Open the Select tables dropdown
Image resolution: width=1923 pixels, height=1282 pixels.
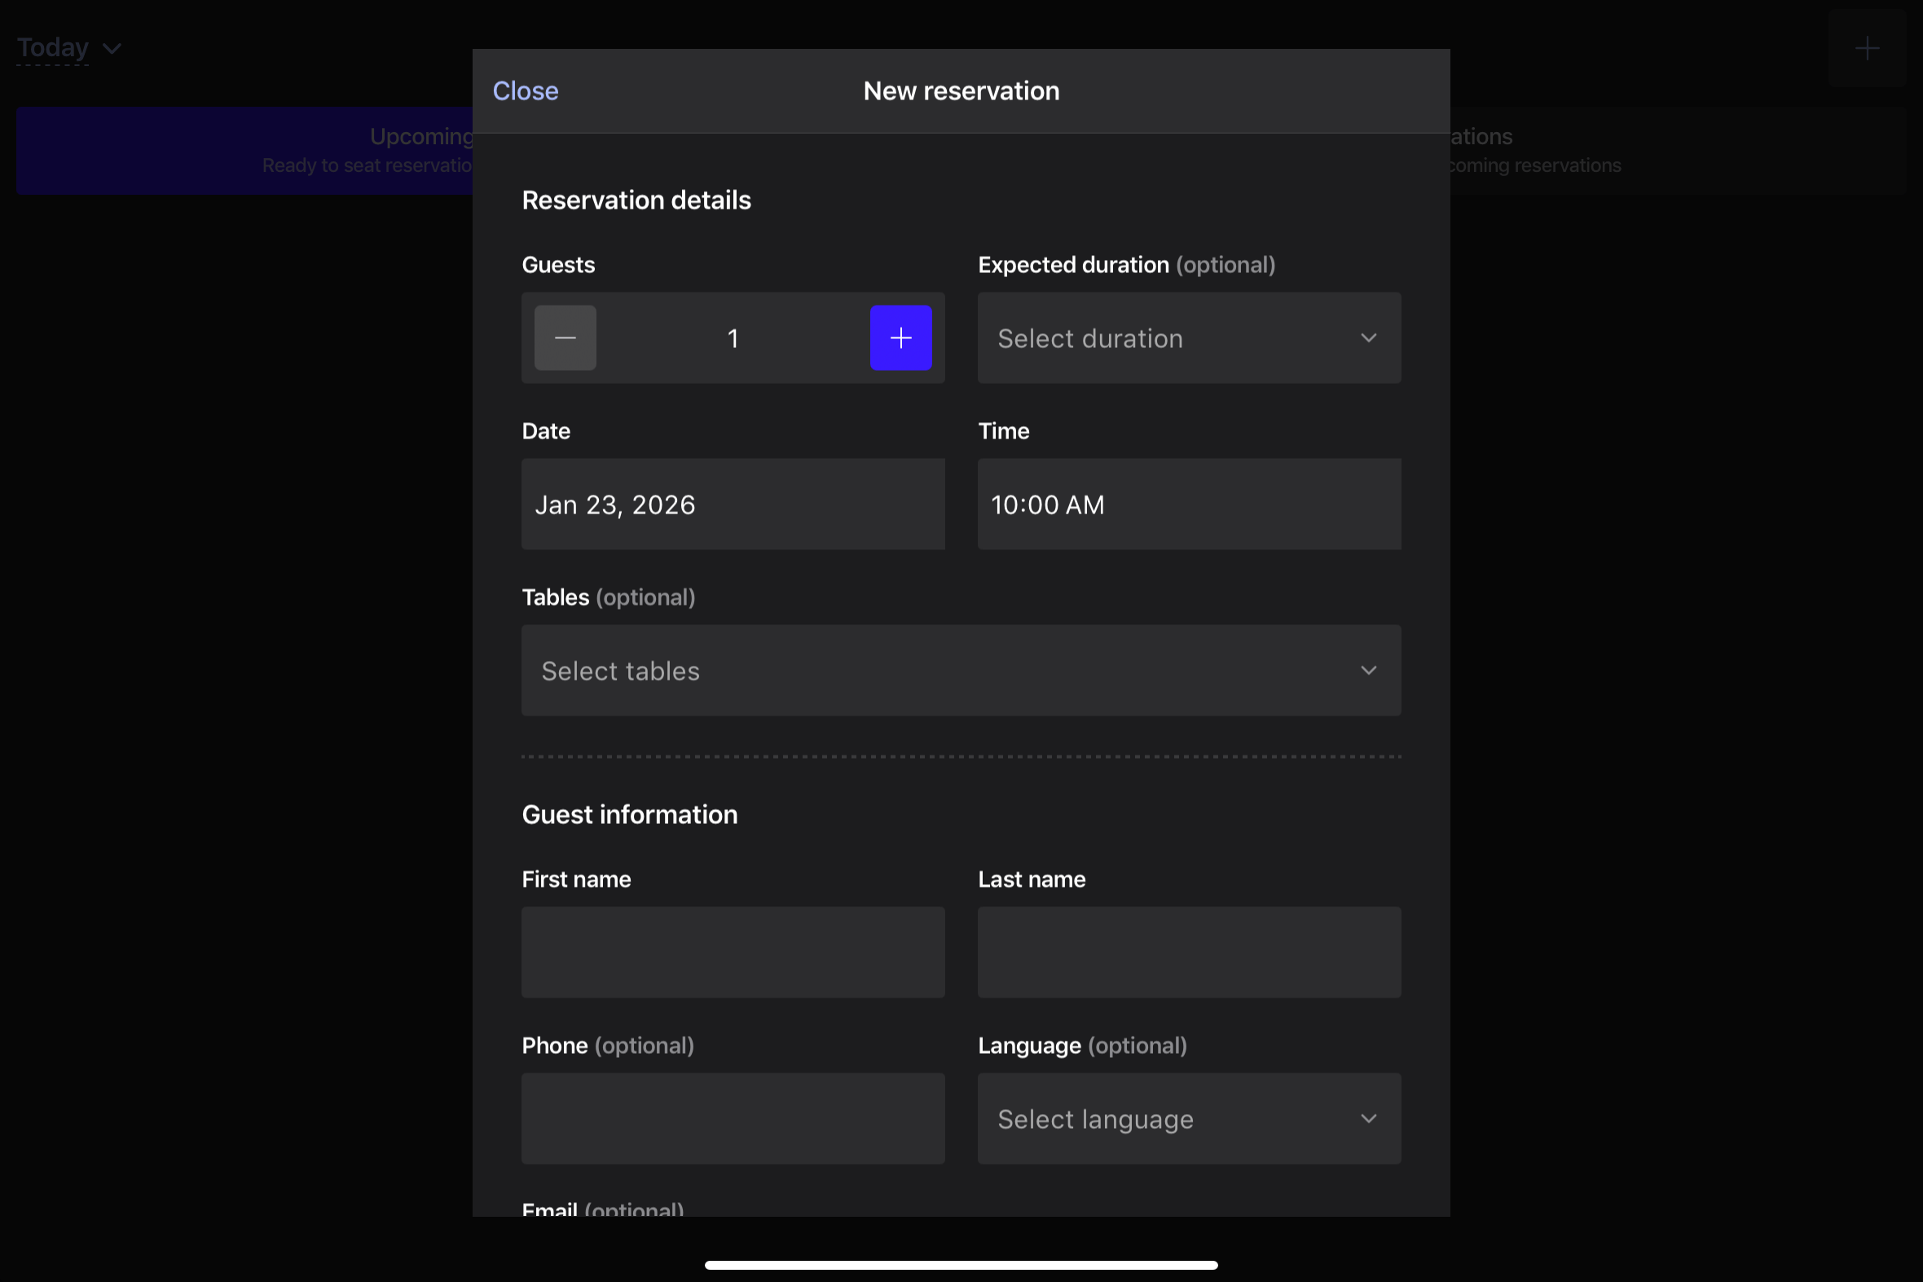click(x=960, y=670)
